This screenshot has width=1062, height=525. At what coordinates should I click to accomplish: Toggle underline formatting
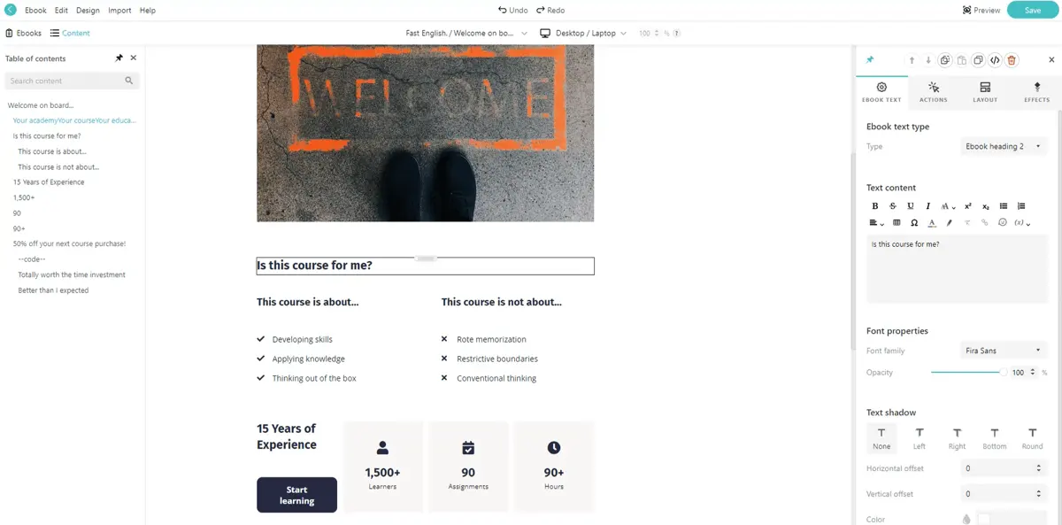coord(911,206)
